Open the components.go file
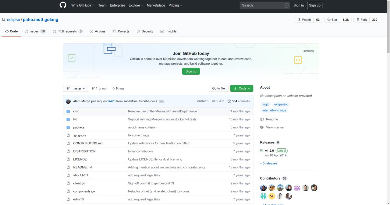Image resolution: width=390 pixels, height=205 pixels. [84, 191]
